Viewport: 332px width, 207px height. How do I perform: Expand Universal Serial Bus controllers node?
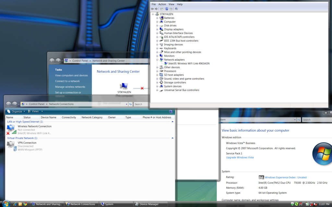pyautogui.click(x=157, y=90)
